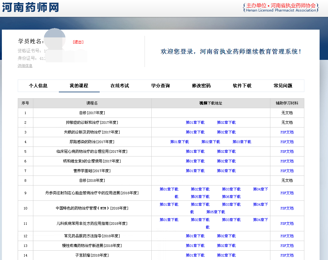
Task: Download chapter 01 of 营养学基础
Action: click(x=195, y=171)
